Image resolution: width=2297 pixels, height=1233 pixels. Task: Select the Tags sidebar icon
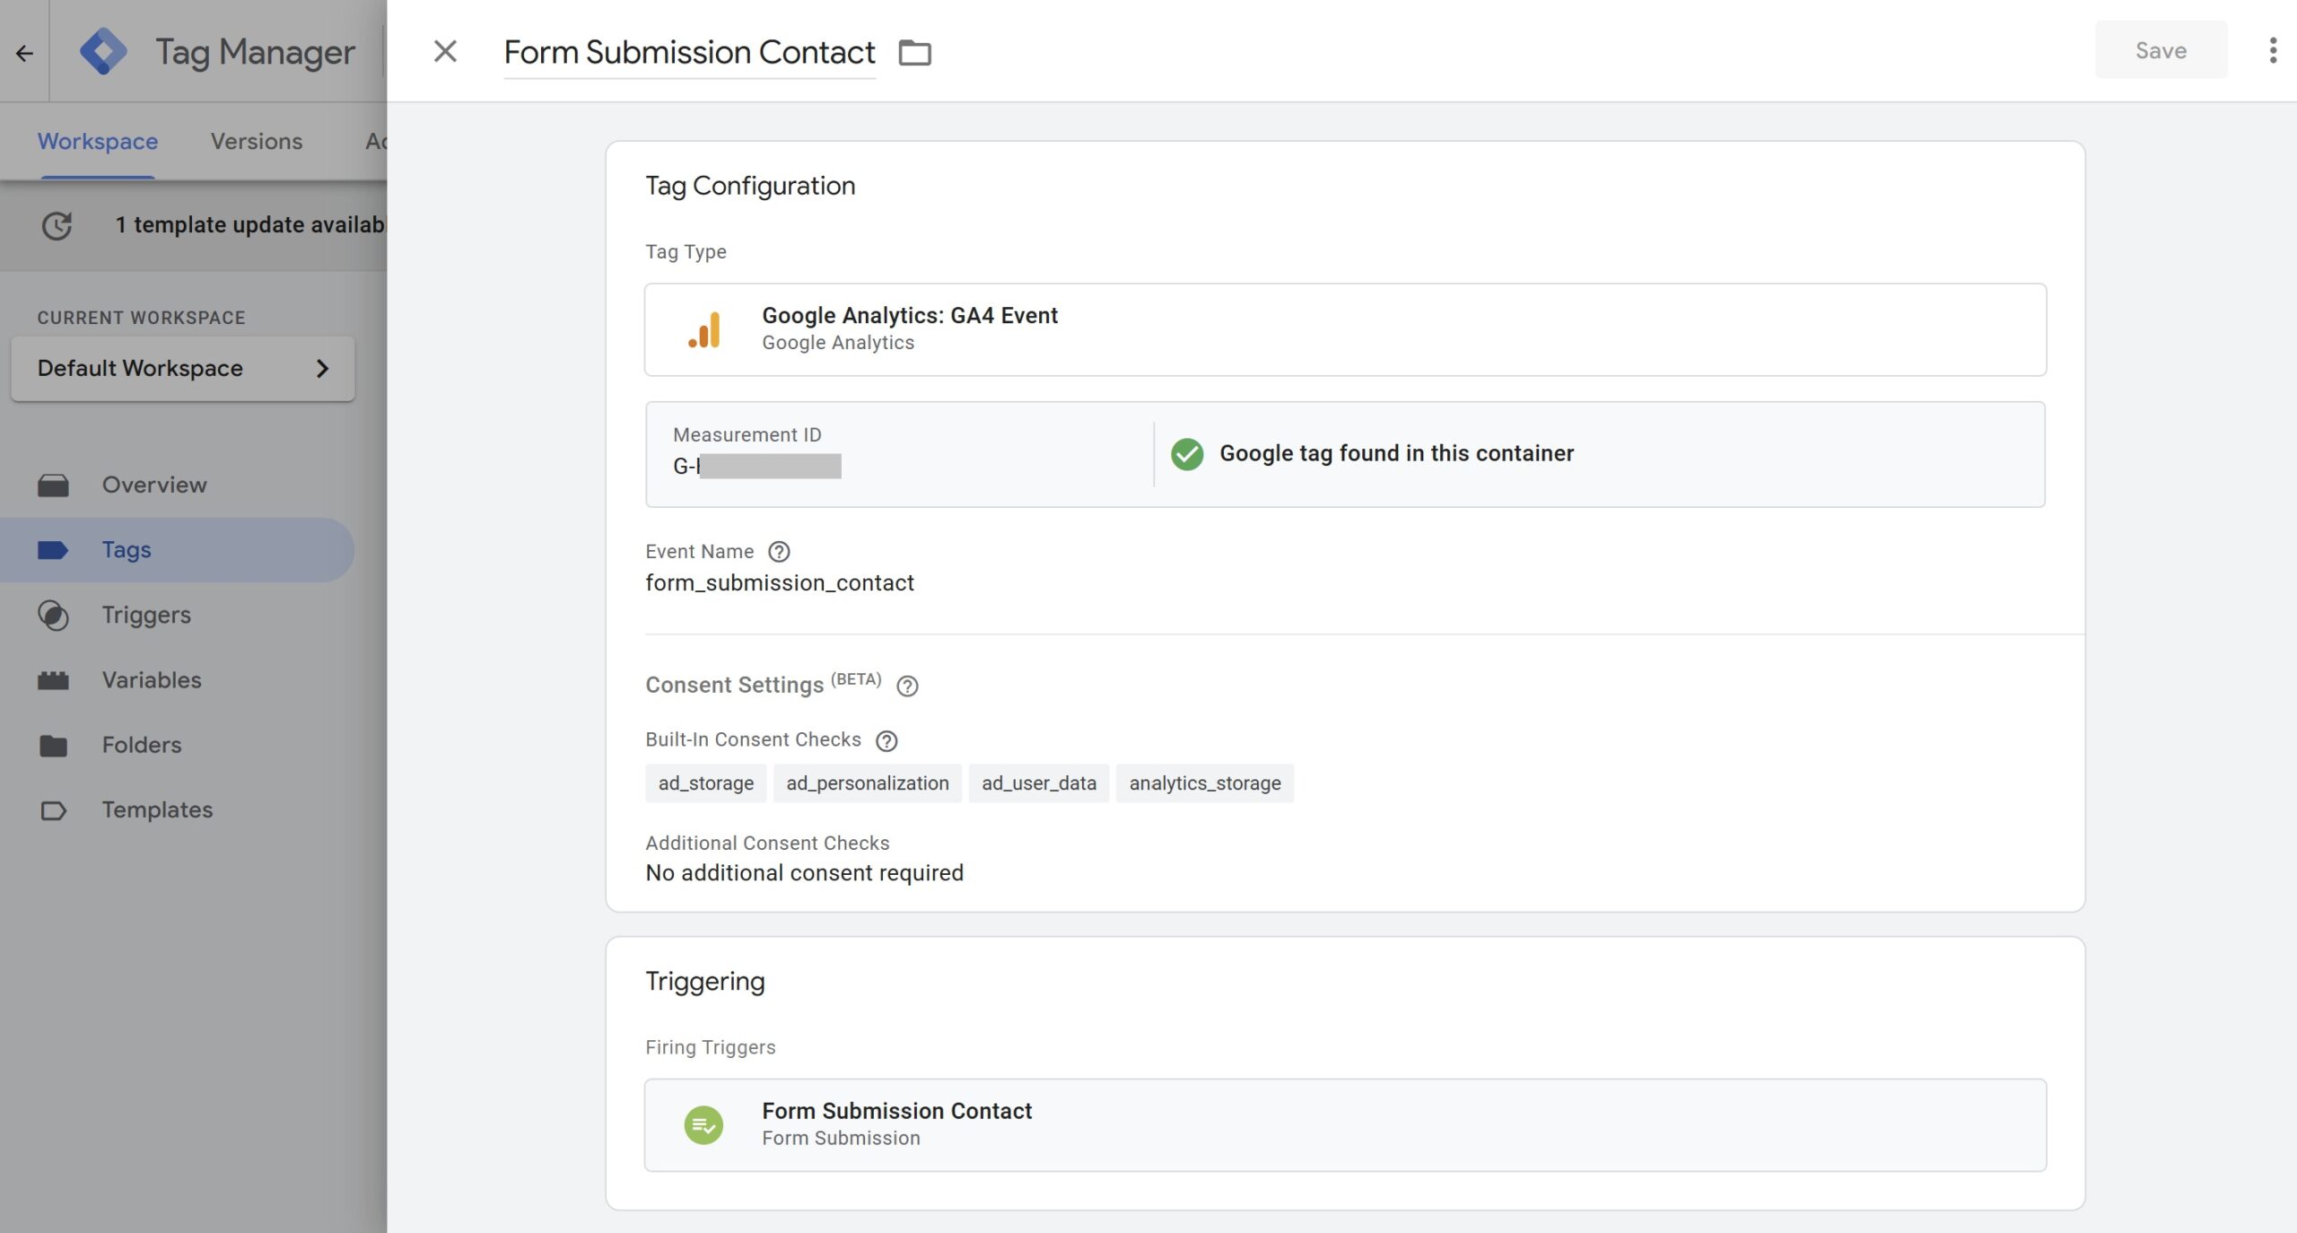pos(52,549)
